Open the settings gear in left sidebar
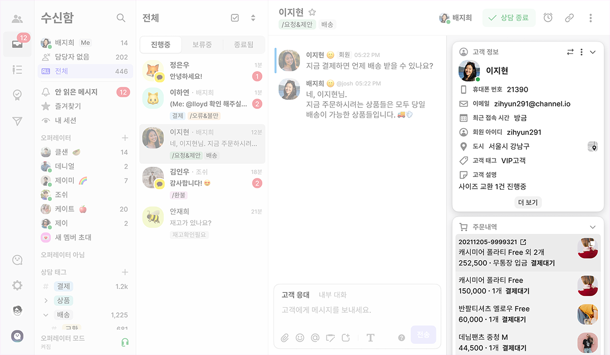The image size is (610, 355). tap(17, 285)
